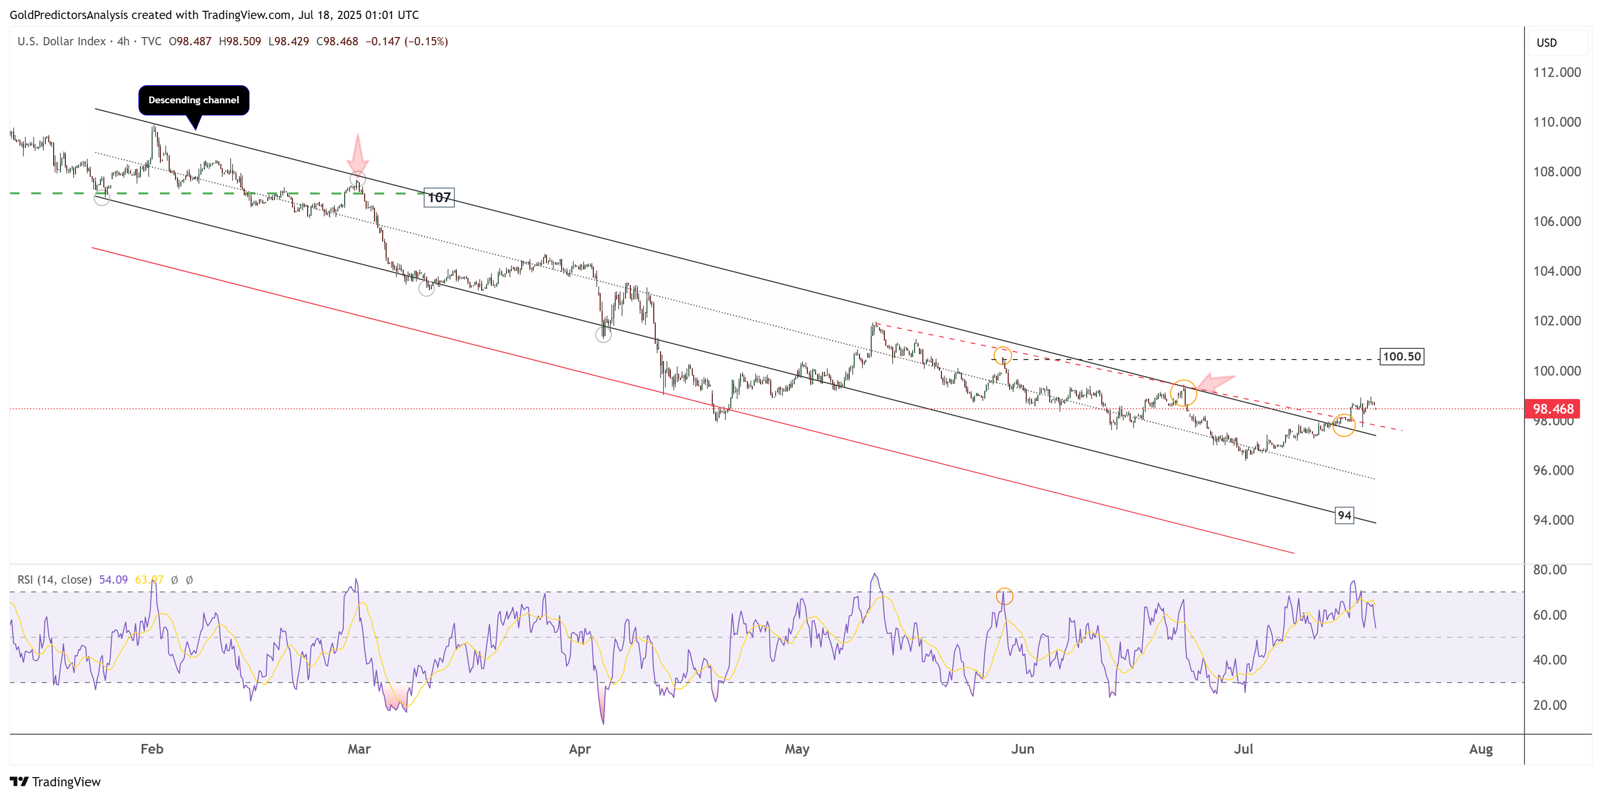Click the 100.50 level label
1602x799 pixels.
pos(1402,357)
